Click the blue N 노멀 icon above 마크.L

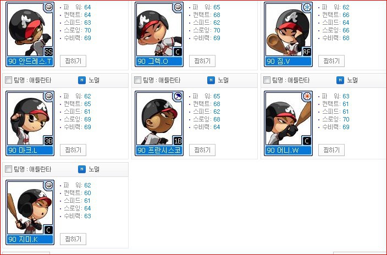pyautogui.click(x=82, y=80)
